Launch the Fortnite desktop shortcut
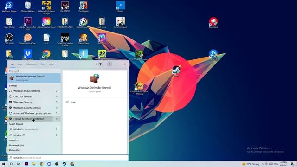Viewport: 297px width, 167px height. (84, 55)
